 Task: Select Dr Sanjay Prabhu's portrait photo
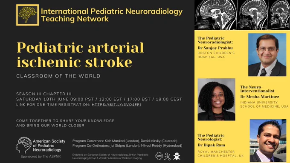click(x=267, y=55)
